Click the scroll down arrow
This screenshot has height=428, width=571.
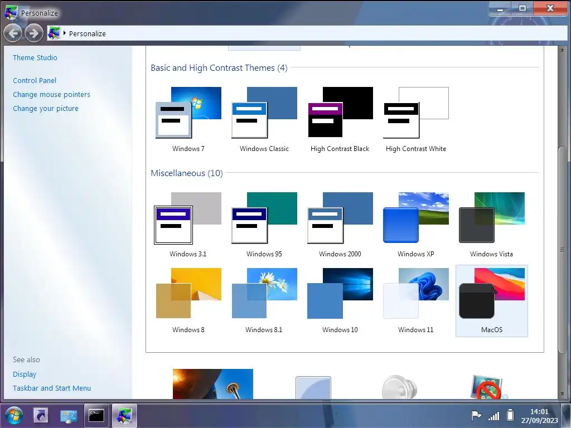562,394
